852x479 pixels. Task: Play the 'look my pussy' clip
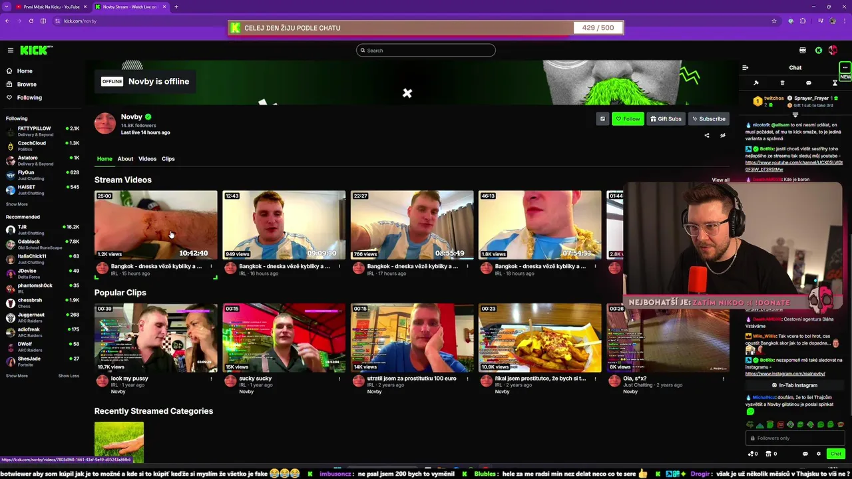pos(156,337)
